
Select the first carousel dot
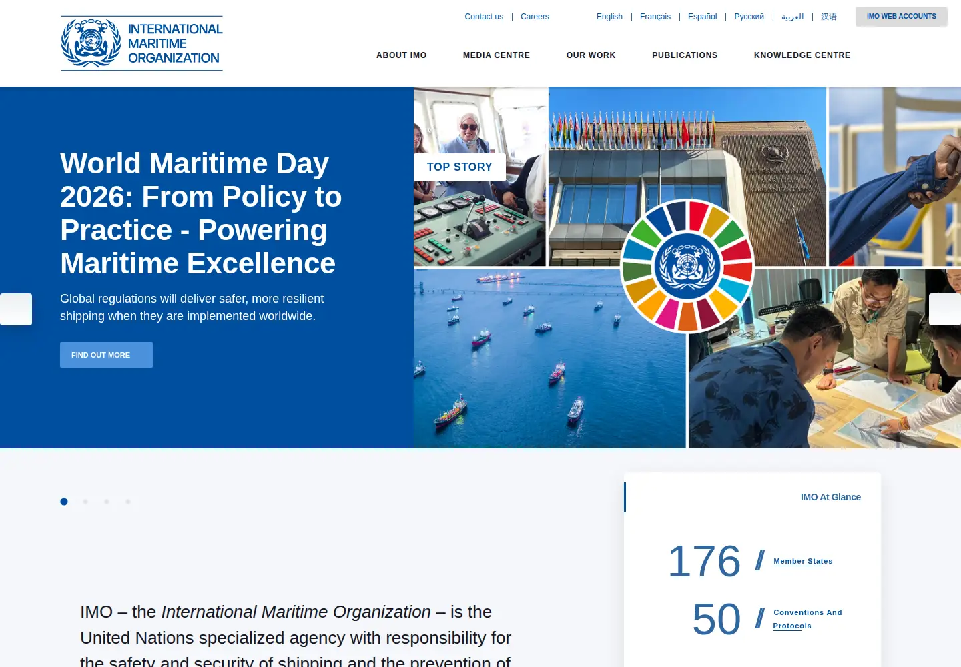coord(64,502)
